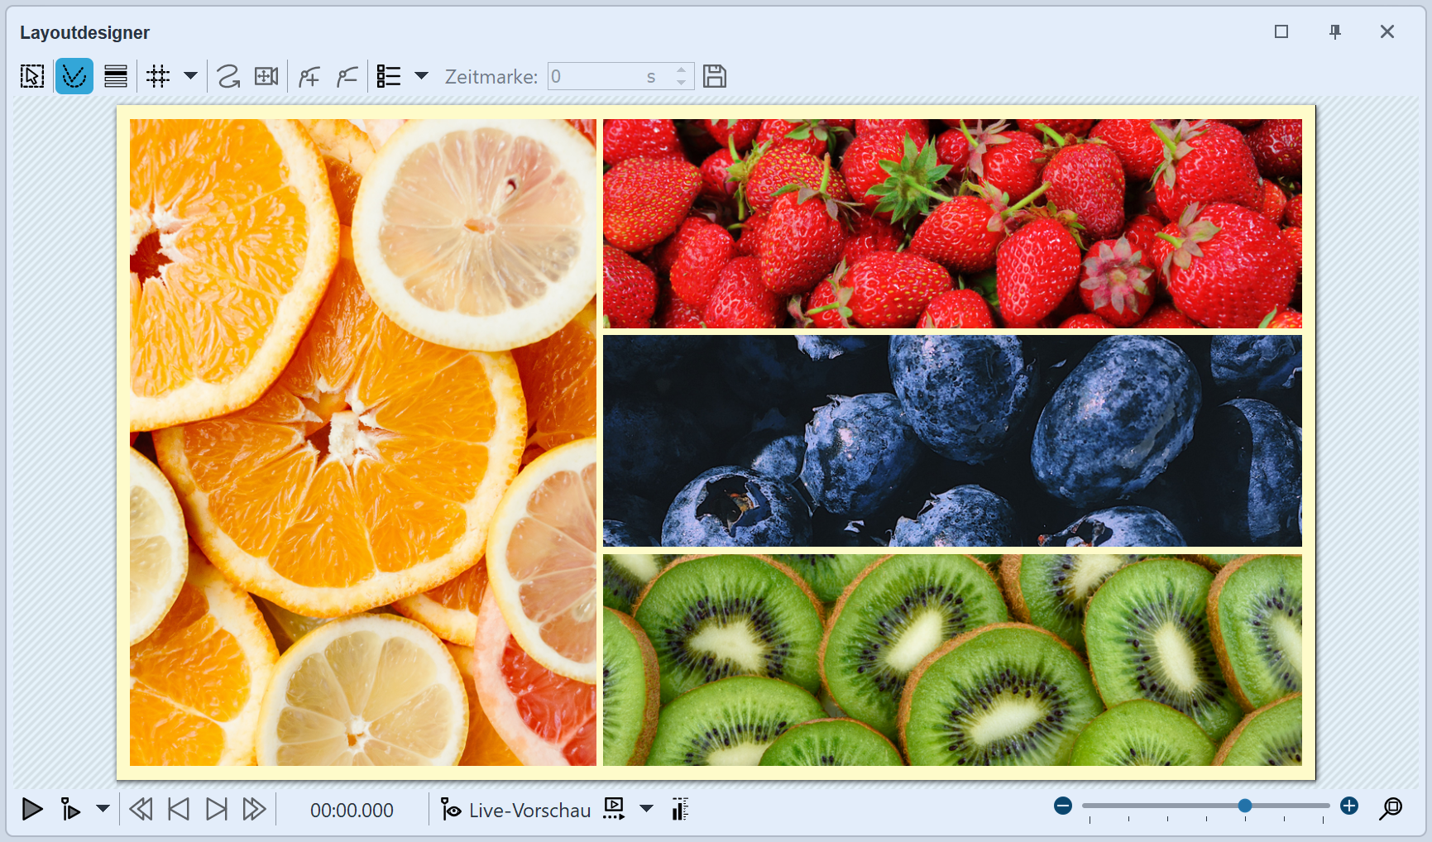Open the list view options icon
The image size is (1432, 842).
coord(389,77)
